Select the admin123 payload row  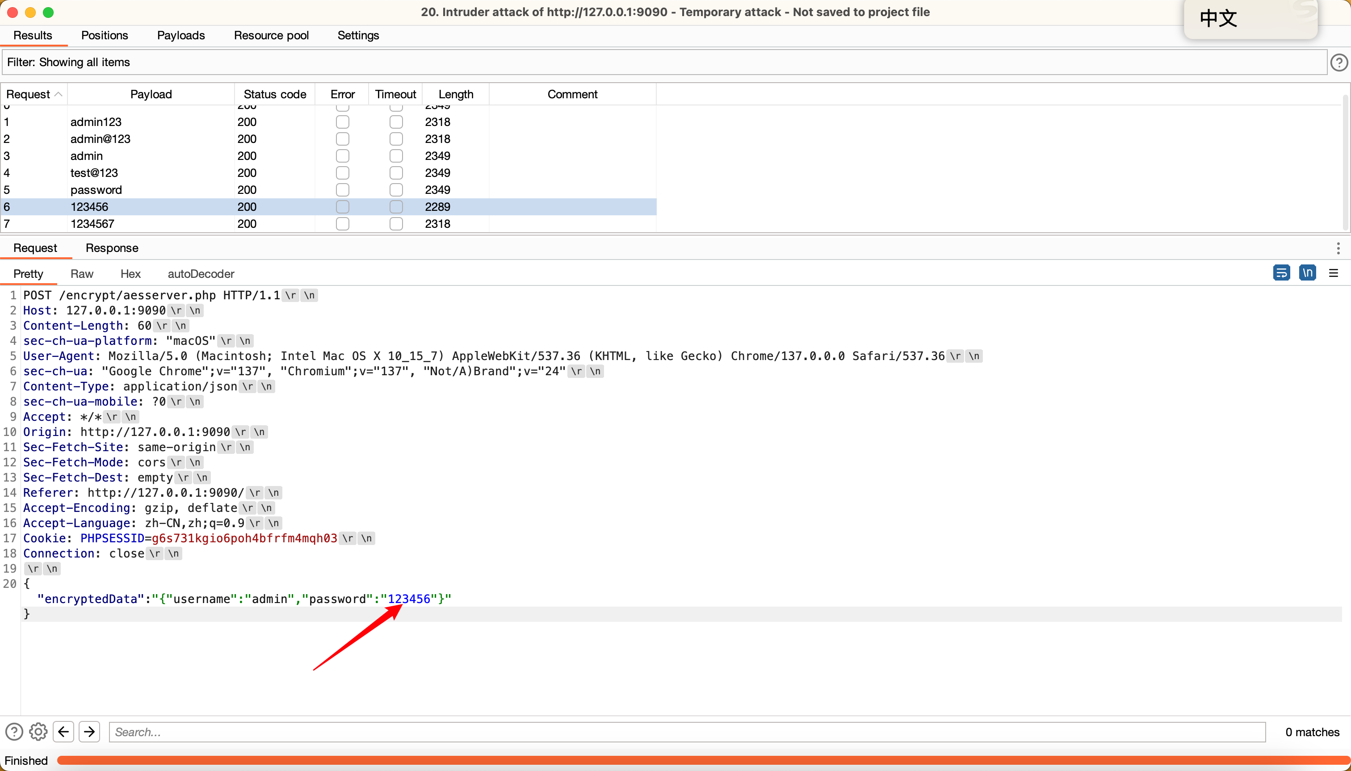click(328, 122)
